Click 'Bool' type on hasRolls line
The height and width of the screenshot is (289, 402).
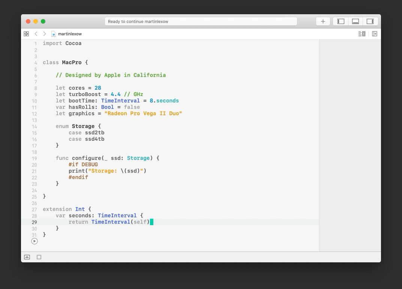pyautogui.click(x=107, y=107)
